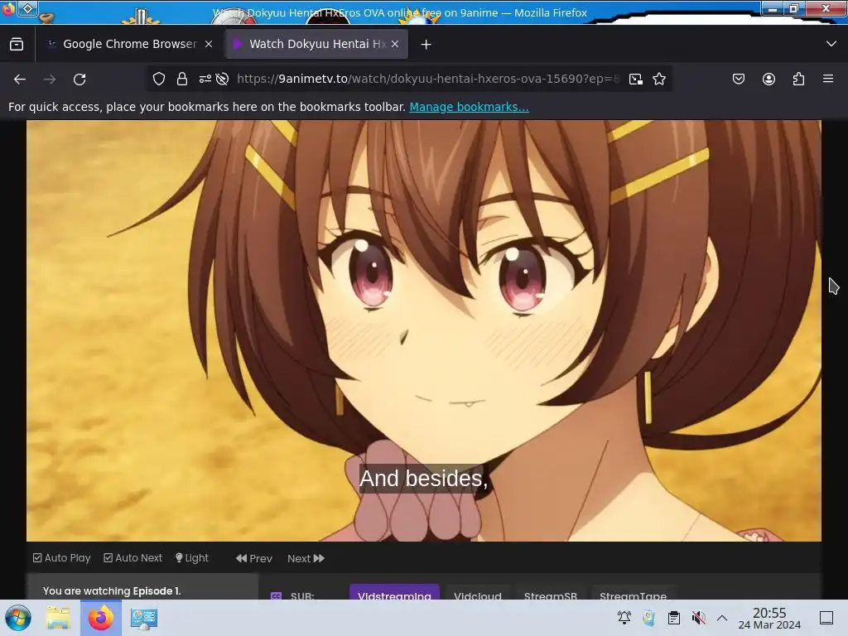
Task: Open the Pocket save icon
Action: coord(738,79)
